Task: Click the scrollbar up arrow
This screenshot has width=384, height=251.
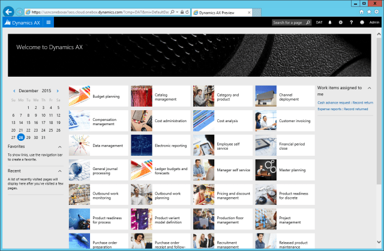Action: (379, 34)
